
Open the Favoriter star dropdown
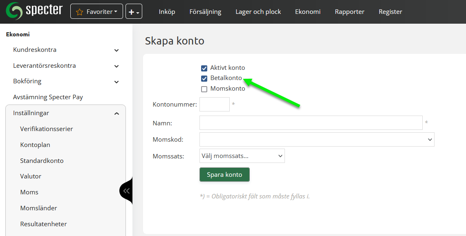96,12
